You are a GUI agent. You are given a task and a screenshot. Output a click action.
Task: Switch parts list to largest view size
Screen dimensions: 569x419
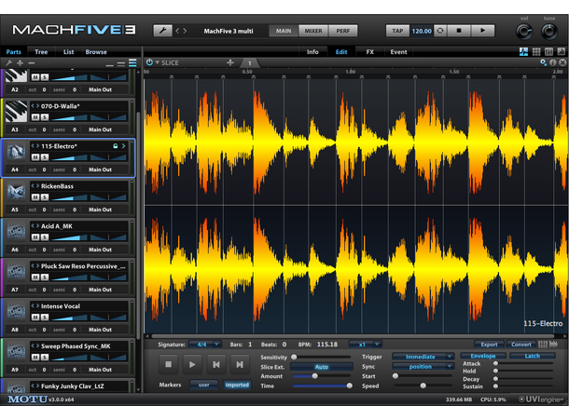[132, 63]
